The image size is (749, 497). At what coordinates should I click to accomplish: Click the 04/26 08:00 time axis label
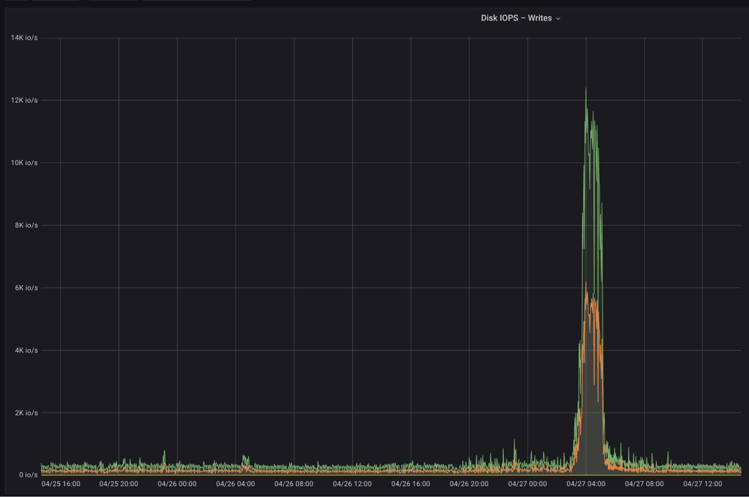294,484
